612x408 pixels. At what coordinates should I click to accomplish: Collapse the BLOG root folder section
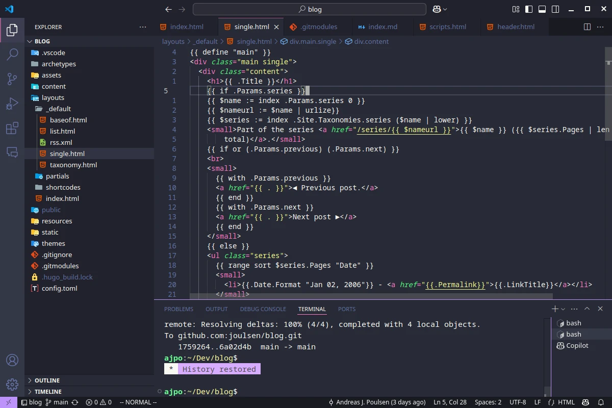point(89,41)
